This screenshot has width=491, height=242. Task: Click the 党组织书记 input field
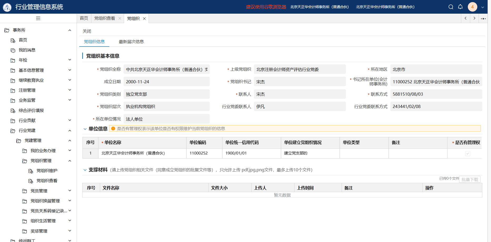point(299,82)
